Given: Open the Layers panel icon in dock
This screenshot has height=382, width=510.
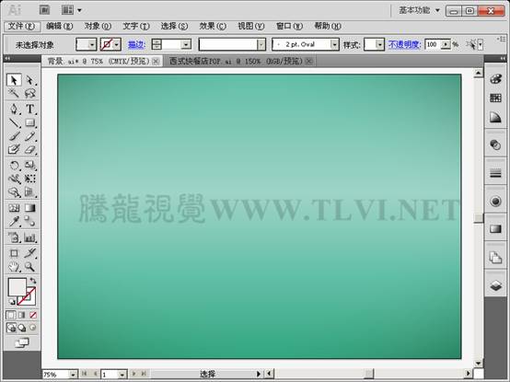Looking at the screenshot, I should tap(495, 285).
